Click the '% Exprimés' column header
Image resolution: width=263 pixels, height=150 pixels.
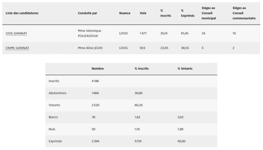coord(187,13)
